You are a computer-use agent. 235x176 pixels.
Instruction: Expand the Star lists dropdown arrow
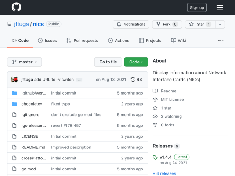pos(220,24)
